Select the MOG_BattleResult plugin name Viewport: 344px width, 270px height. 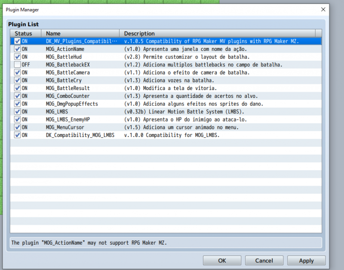[68, 88]
